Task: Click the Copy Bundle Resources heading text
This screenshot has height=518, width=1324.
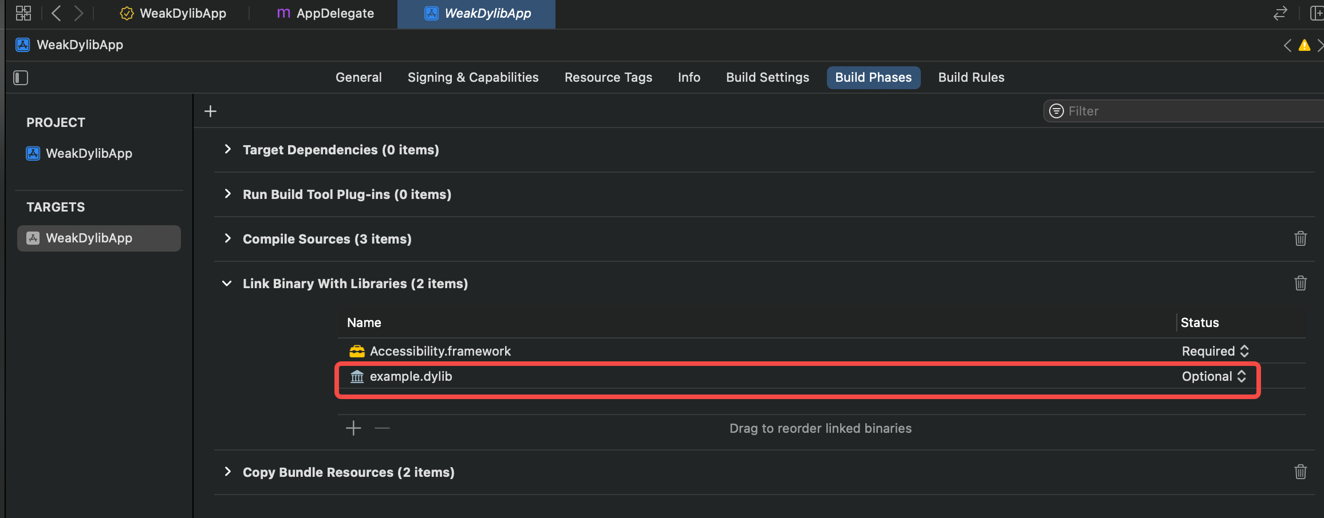Action: coord(349,472)
